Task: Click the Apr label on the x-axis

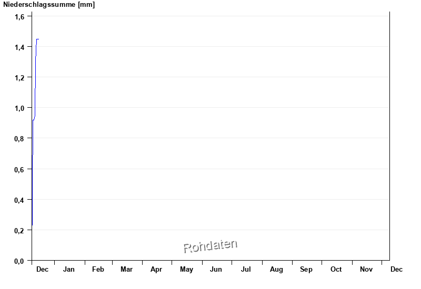Action: click(x=156, y=270)
